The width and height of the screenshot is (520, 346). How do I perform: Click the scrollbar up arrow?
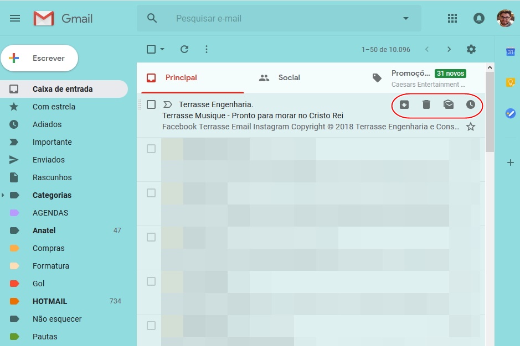(x=490, y=67)
